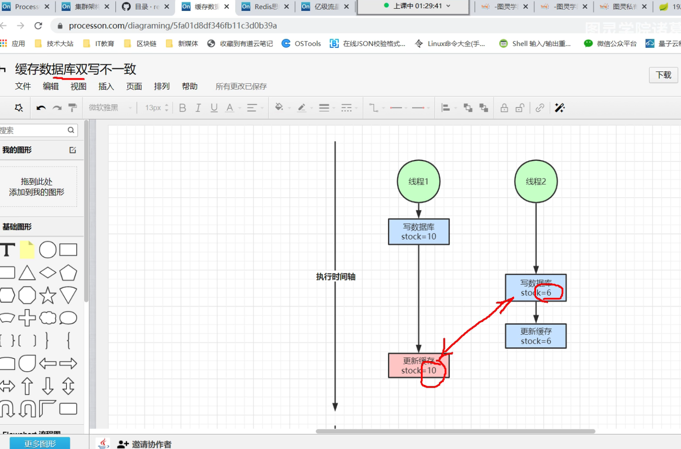Open the 编辑 menu
This screenshot has width=681, height=449.
(51, 86)
